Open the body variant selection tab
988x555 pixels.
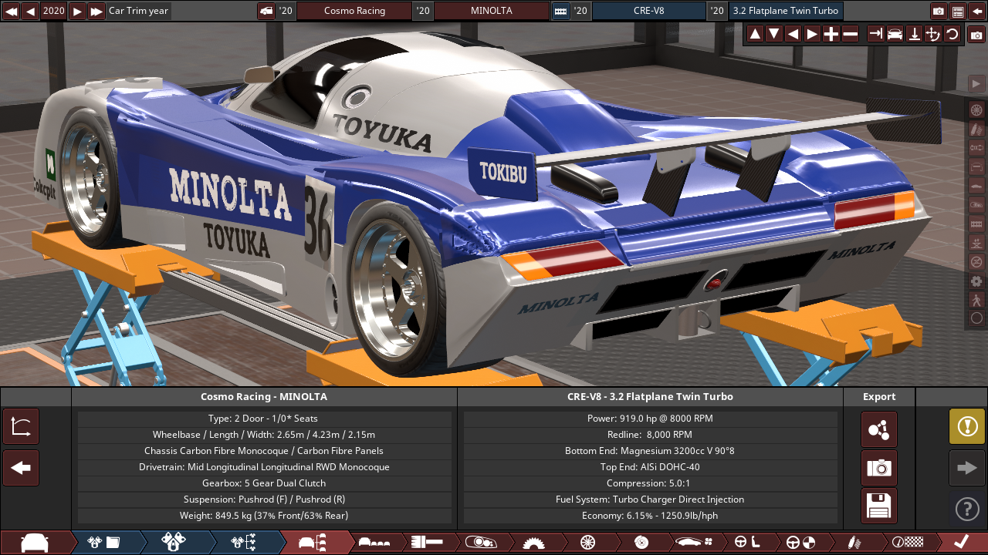374,543
